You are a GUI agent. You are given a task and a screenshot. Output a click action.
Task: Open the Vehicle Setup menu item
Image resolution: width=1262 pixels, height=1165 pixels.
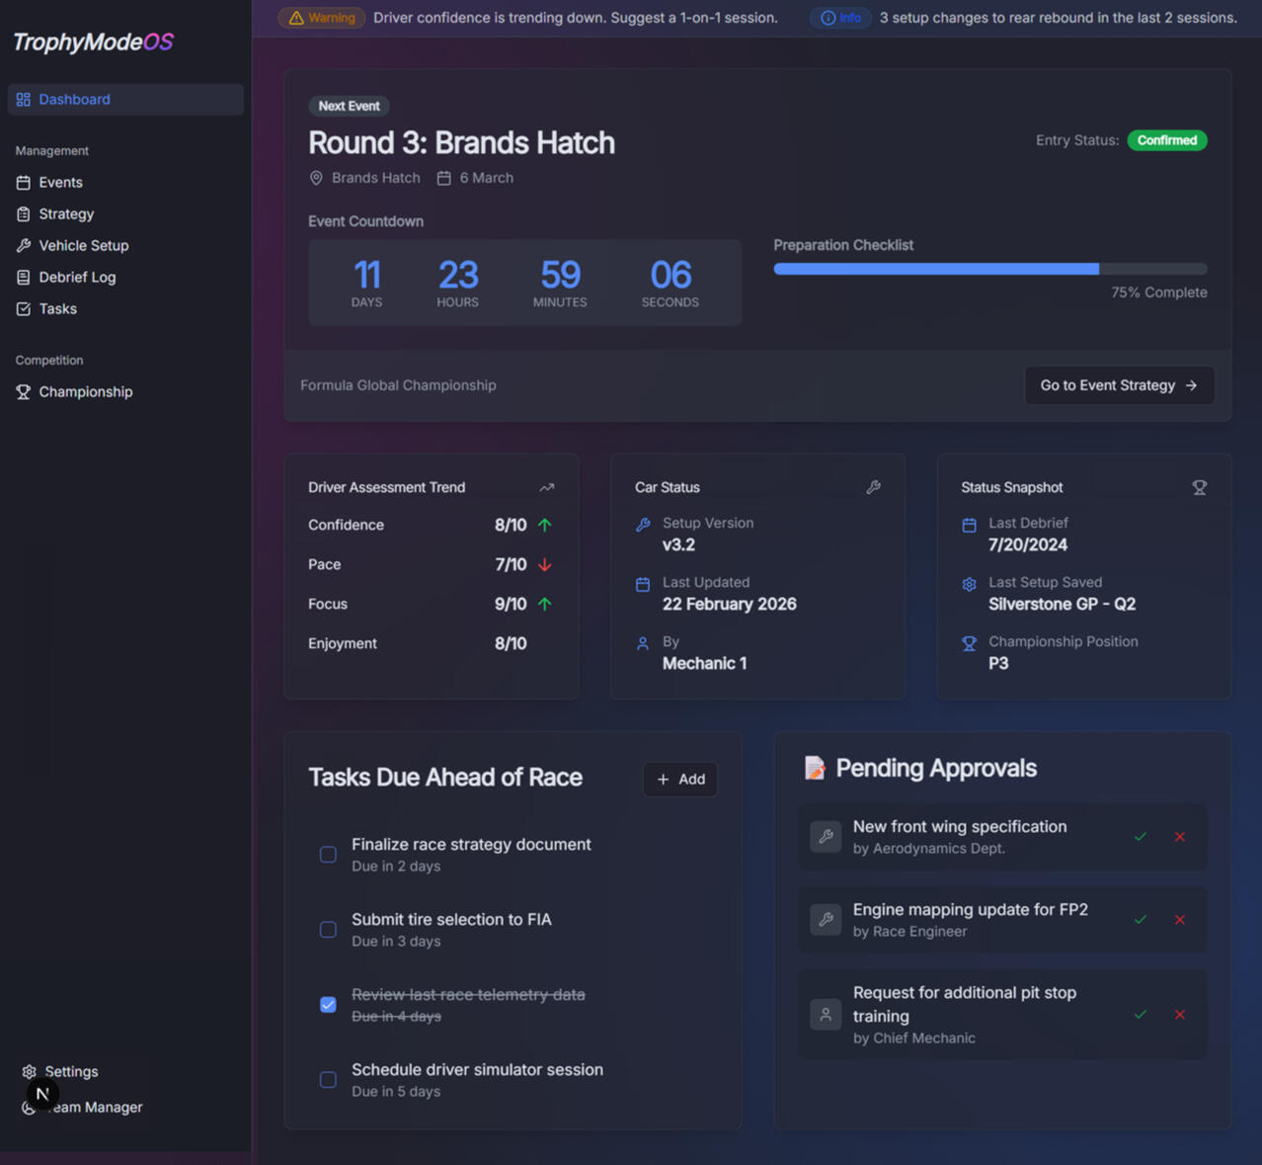(83, 246)
